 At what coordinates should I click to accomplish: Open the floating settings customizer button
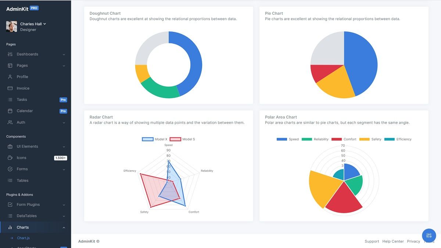click(x=429, y=236)
